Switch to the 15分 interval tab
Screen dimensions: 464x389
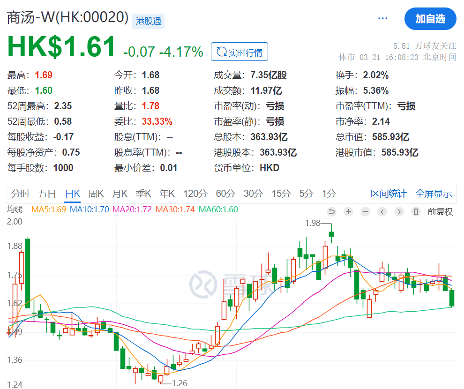pos(281,194)
